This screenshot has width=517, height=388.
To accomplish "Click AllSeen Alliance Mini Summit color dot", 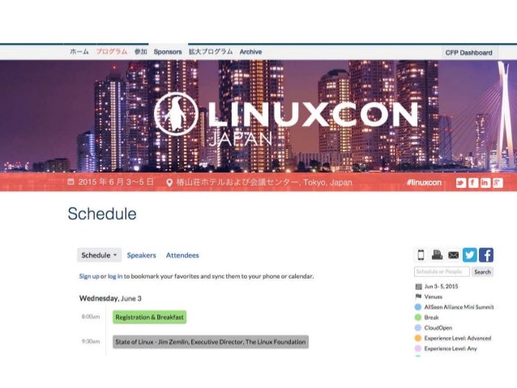I will pyautogui.click(x=418, y=307).
